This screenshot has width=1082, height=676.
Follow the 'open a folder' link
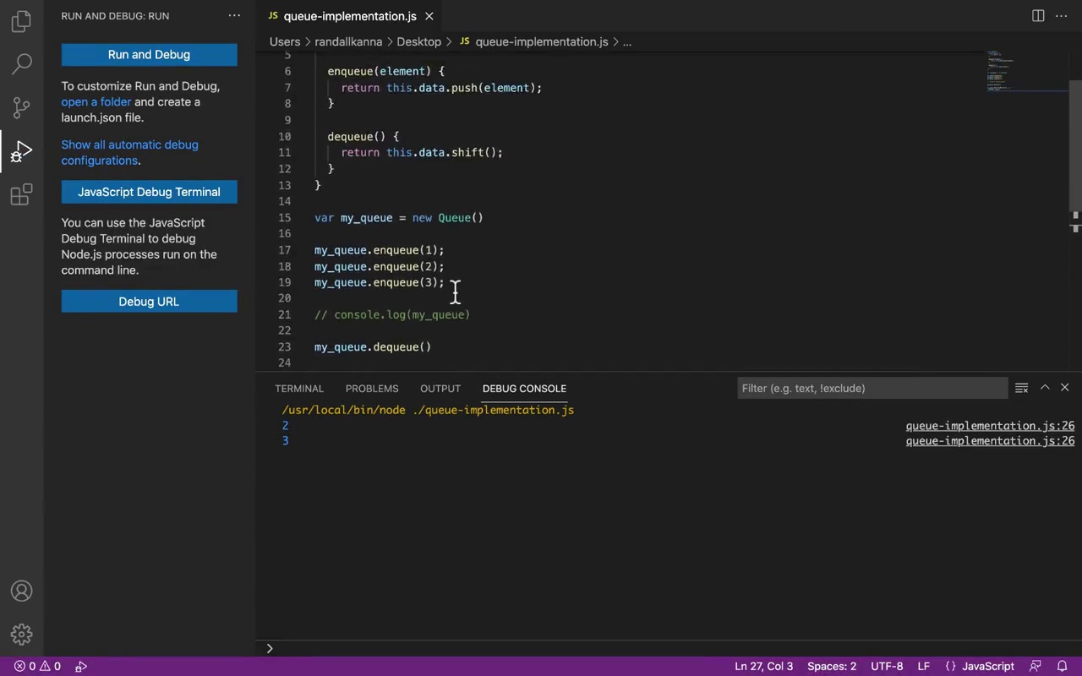click(x=96, y=101)
